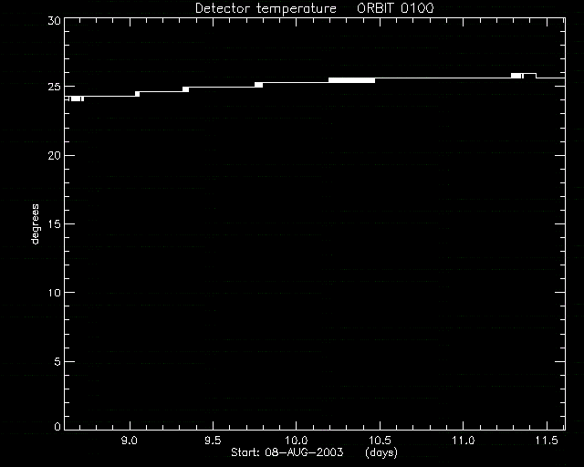Click the y-axis label 30
Screen dimensions: 584x467
click(54, 20)
